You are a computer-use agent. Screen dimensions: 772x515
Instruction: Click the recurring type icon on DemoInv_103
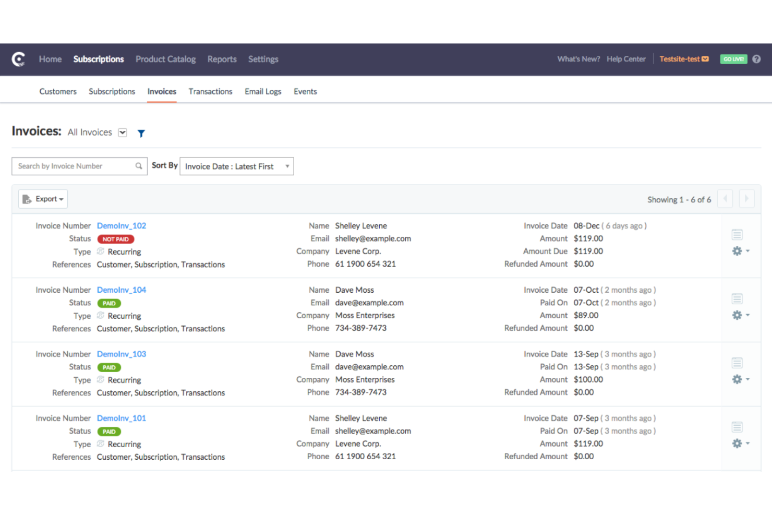coord(101,380)
